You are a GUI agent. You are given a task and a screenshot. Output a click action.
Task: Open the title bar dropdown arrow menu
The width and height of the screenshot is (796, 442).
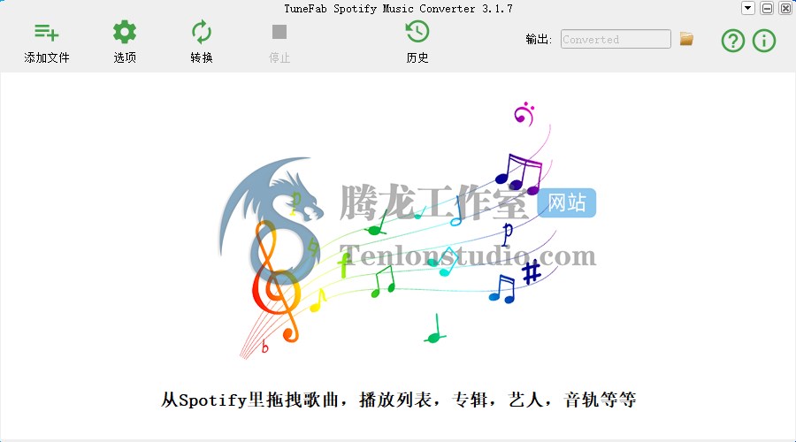pyautogui.click(x=747, y=8)
